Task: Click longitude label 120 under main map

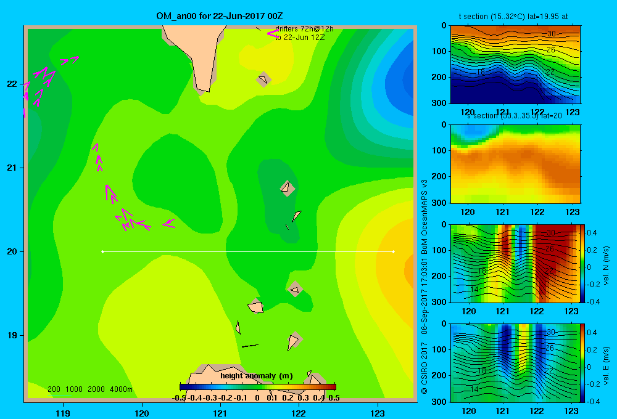Action: 142,413
